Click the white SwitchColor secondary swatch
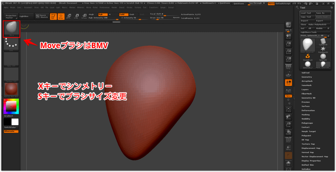Viewport: 336px width, 172px height. point(15,122)
